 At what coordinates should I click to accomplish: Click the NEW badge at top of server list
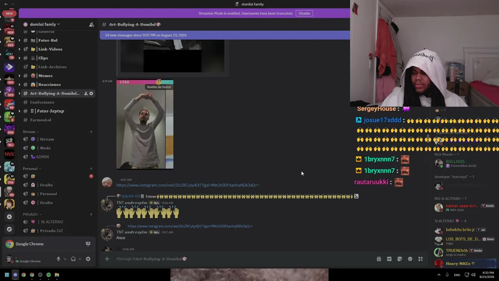(x=9, y=13)
